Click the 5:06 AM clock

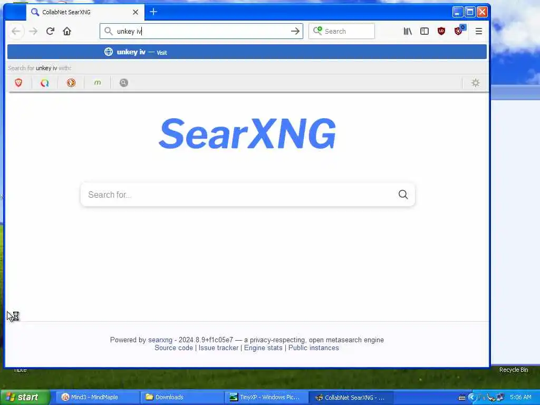click(x=520, y=397)
